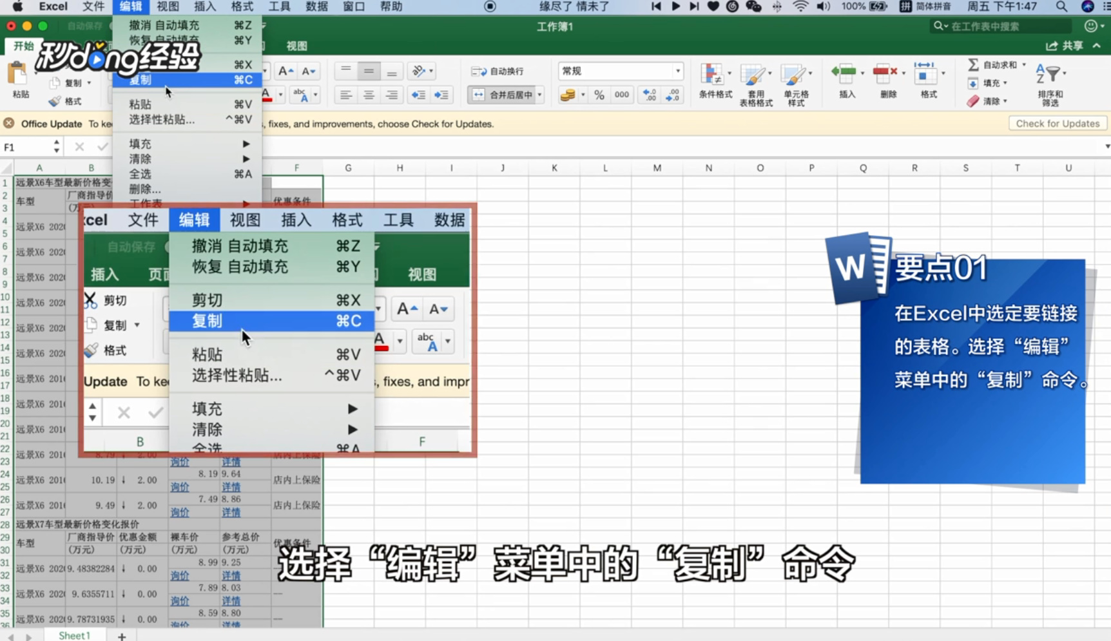Open the currency format dropdown arrow
This screenshot has width=1111, height=641.
coord(583,95)
